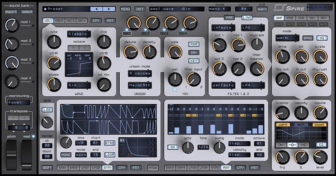Viewport: 336px width, 176px height.
Task: Click the transpose down arrow
Action: pyautogui.click(x=13, y=118)
